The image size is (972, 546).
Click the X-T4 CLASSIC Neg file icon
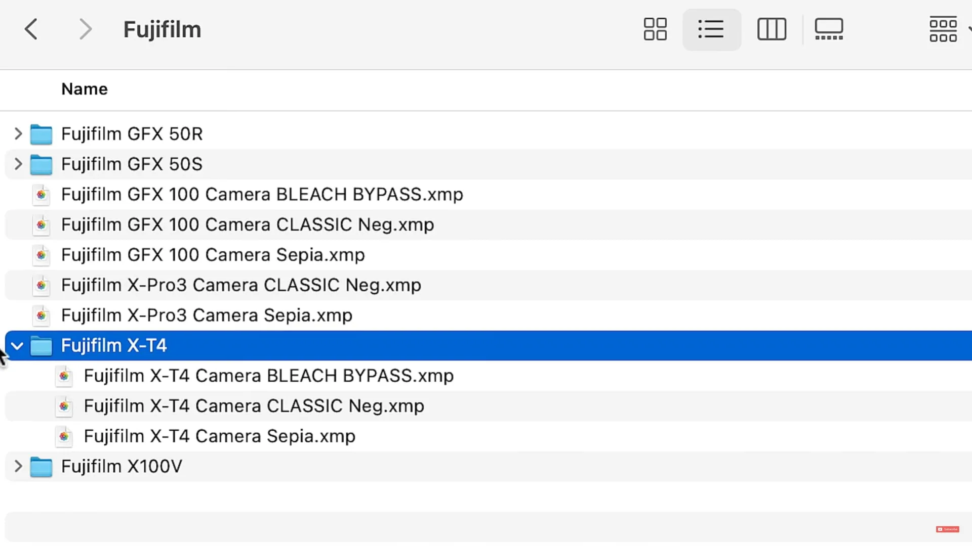(64, 406)
